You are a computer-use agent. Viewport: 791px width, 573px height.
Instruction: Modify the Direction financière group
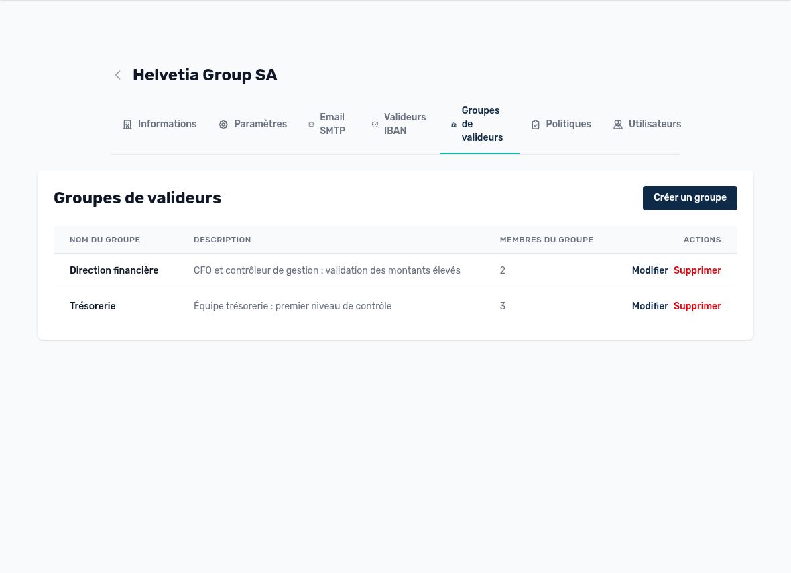(x=650, y=270)
